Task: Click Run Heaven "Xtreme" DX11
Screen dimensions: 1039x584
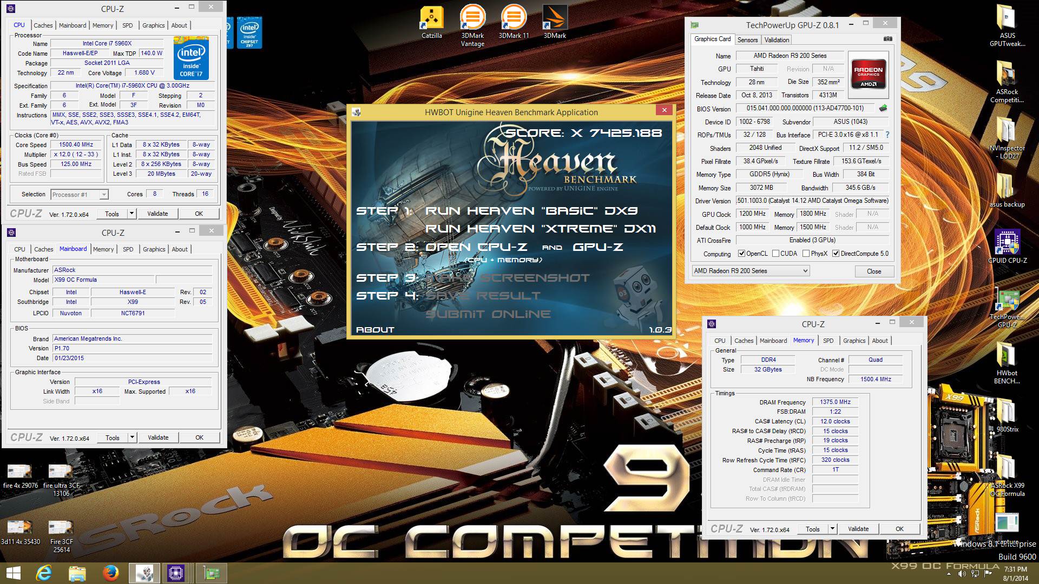Action: pyautogui.click(x=541, y=229)
